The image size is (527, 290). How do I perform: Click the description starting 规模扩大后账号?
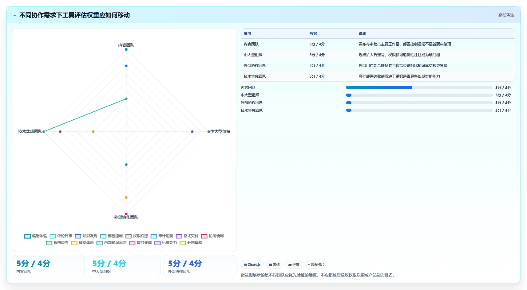(x=399, y=55)
